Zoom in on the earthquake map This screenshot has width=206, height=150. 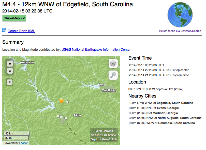(10, 64)
